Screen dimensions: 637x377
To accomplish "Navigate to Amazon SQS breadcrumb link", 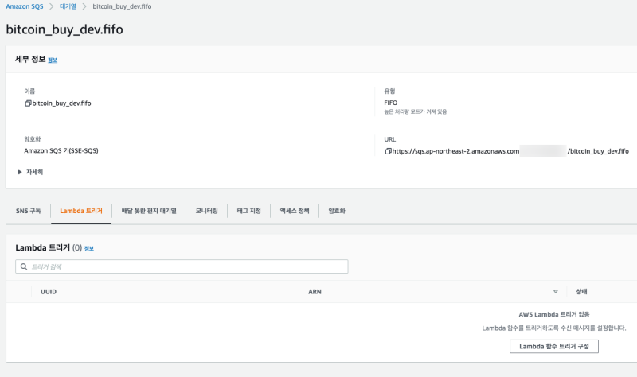I will (26, 6).
